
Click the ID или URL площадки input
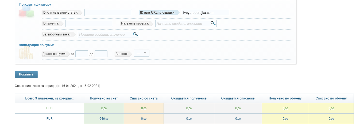(205, 13)
